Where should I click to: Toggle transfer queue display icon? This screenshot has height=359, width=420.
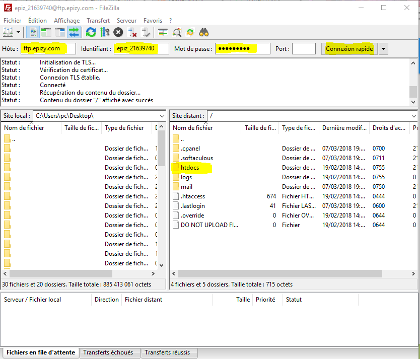pos(74,32)
